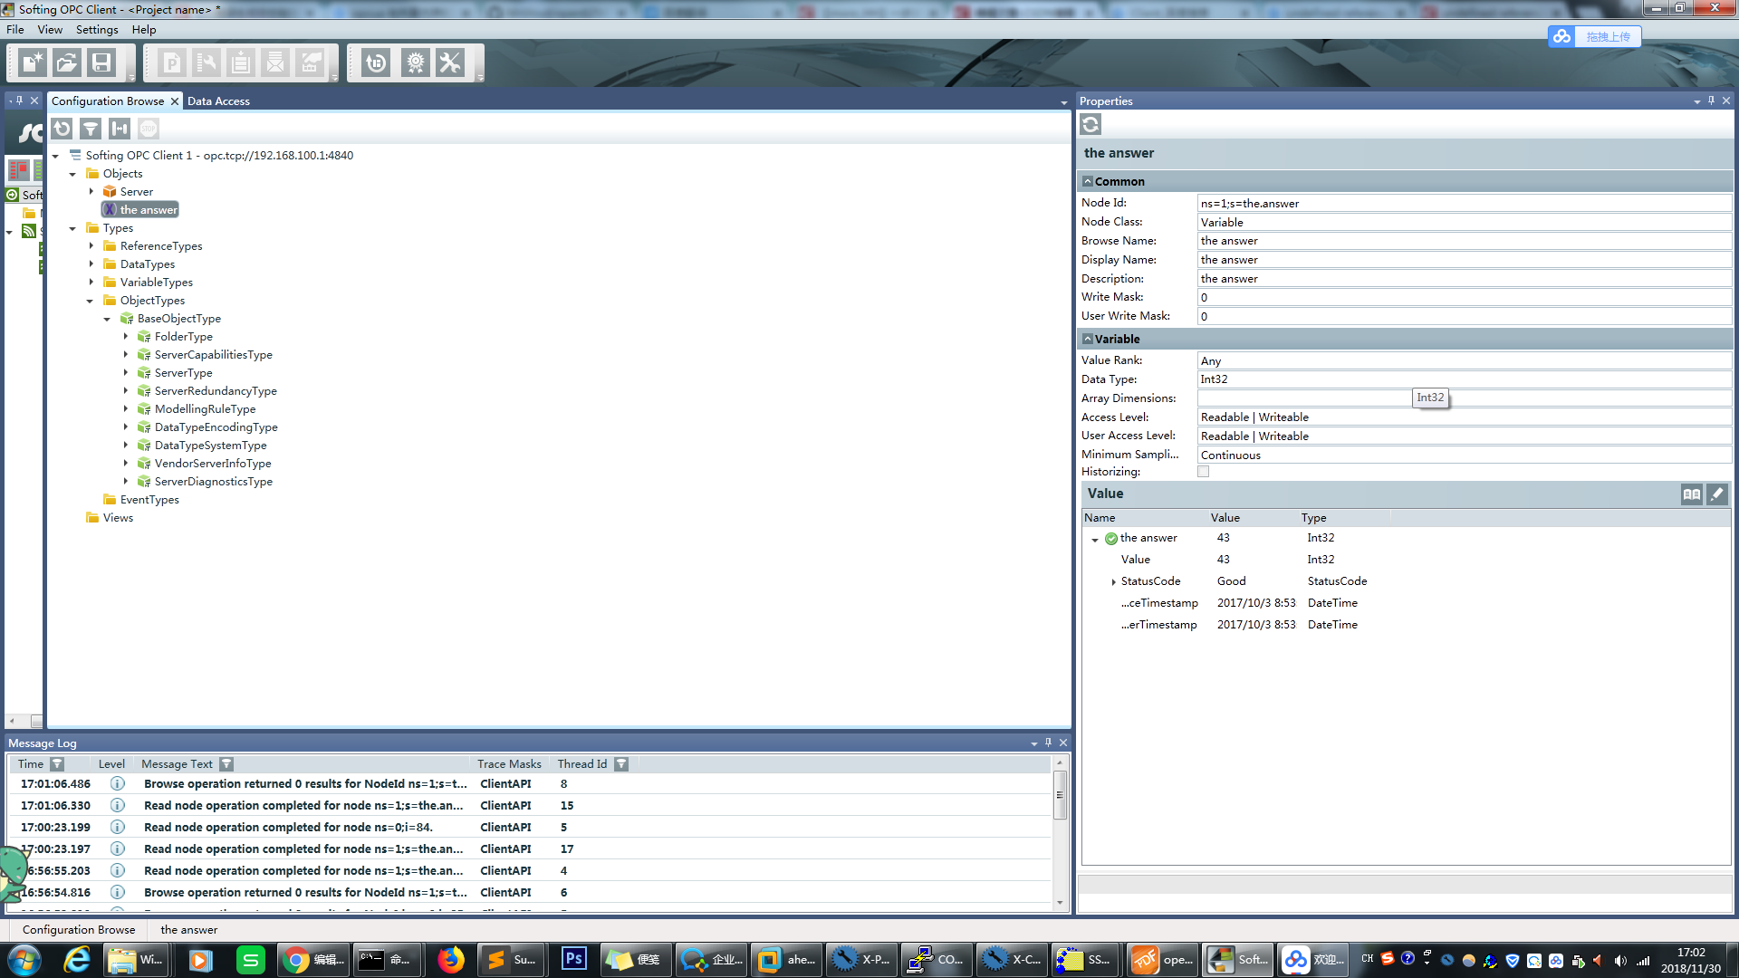Click the funnel filter icon in browse toolbar

click(91, 129)
